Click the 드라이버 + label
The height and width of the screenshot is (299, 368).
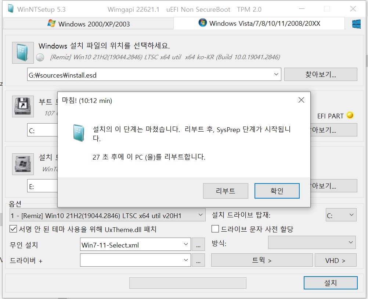(x=26, y=261)
